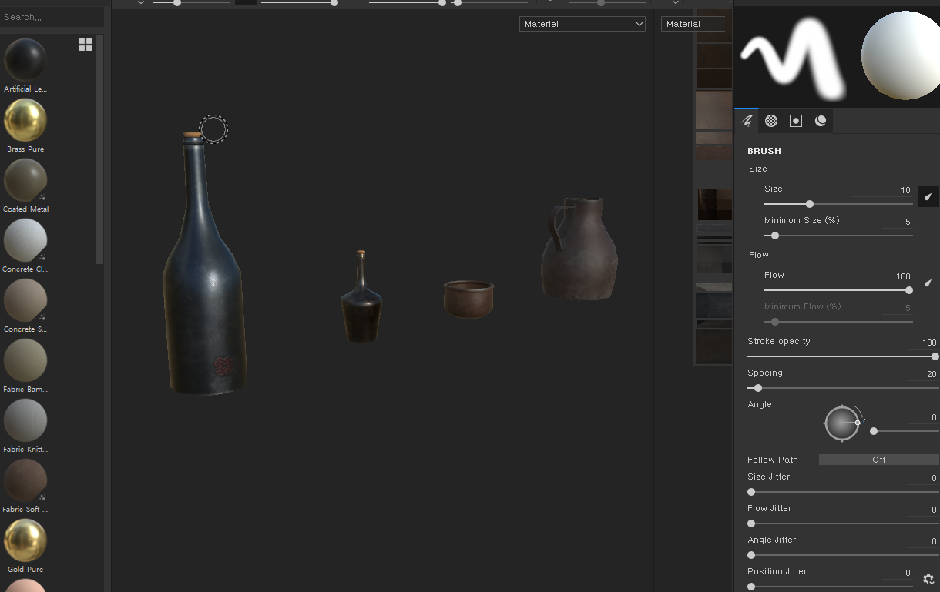Edit the Spacing value field 20
Screen dimensions: 940x592
(x=923, y=374)
